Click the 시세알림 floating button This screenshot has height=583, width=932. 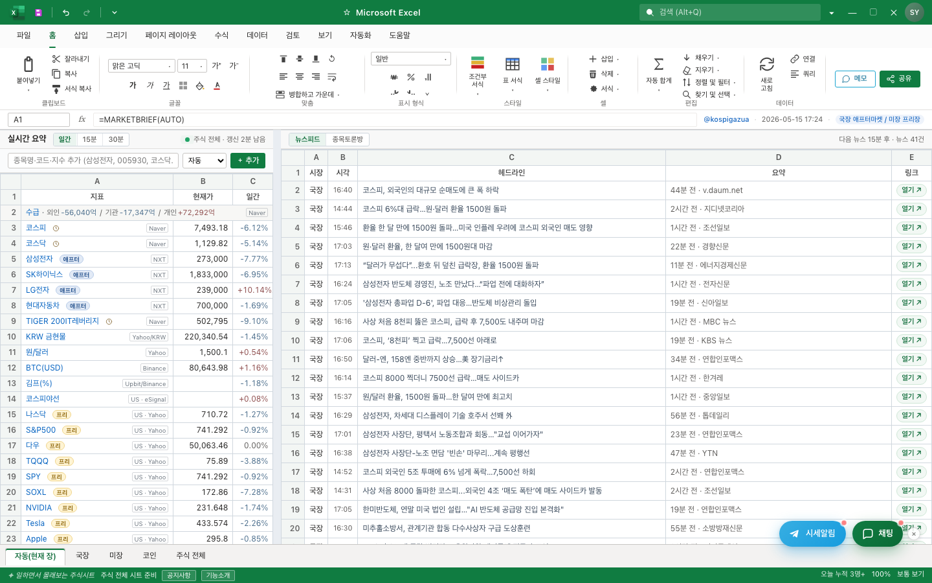pyautogui.click(x=812, y=534)
